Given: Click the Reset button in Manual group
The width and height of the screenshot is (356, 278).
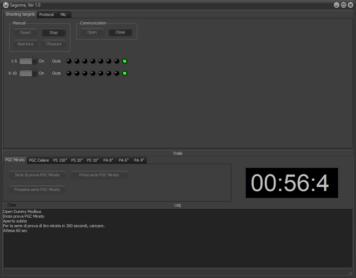Looking at the screenshot, I should tap(26, 32).
